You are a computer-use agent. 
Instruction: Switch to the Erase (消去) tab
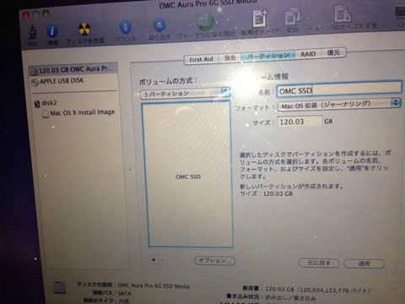(229, 57)
